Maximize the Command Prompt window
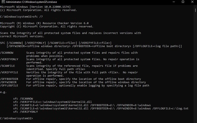The width and height of the screenshot is (197, 123). tap(183, 2)
